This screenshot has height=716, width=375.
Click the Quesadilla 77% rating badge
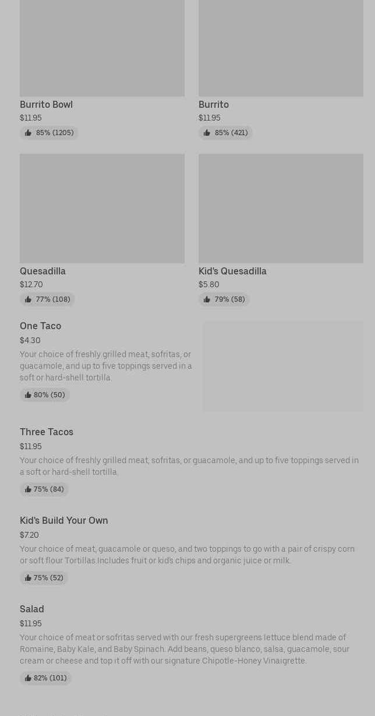(47, 299)
